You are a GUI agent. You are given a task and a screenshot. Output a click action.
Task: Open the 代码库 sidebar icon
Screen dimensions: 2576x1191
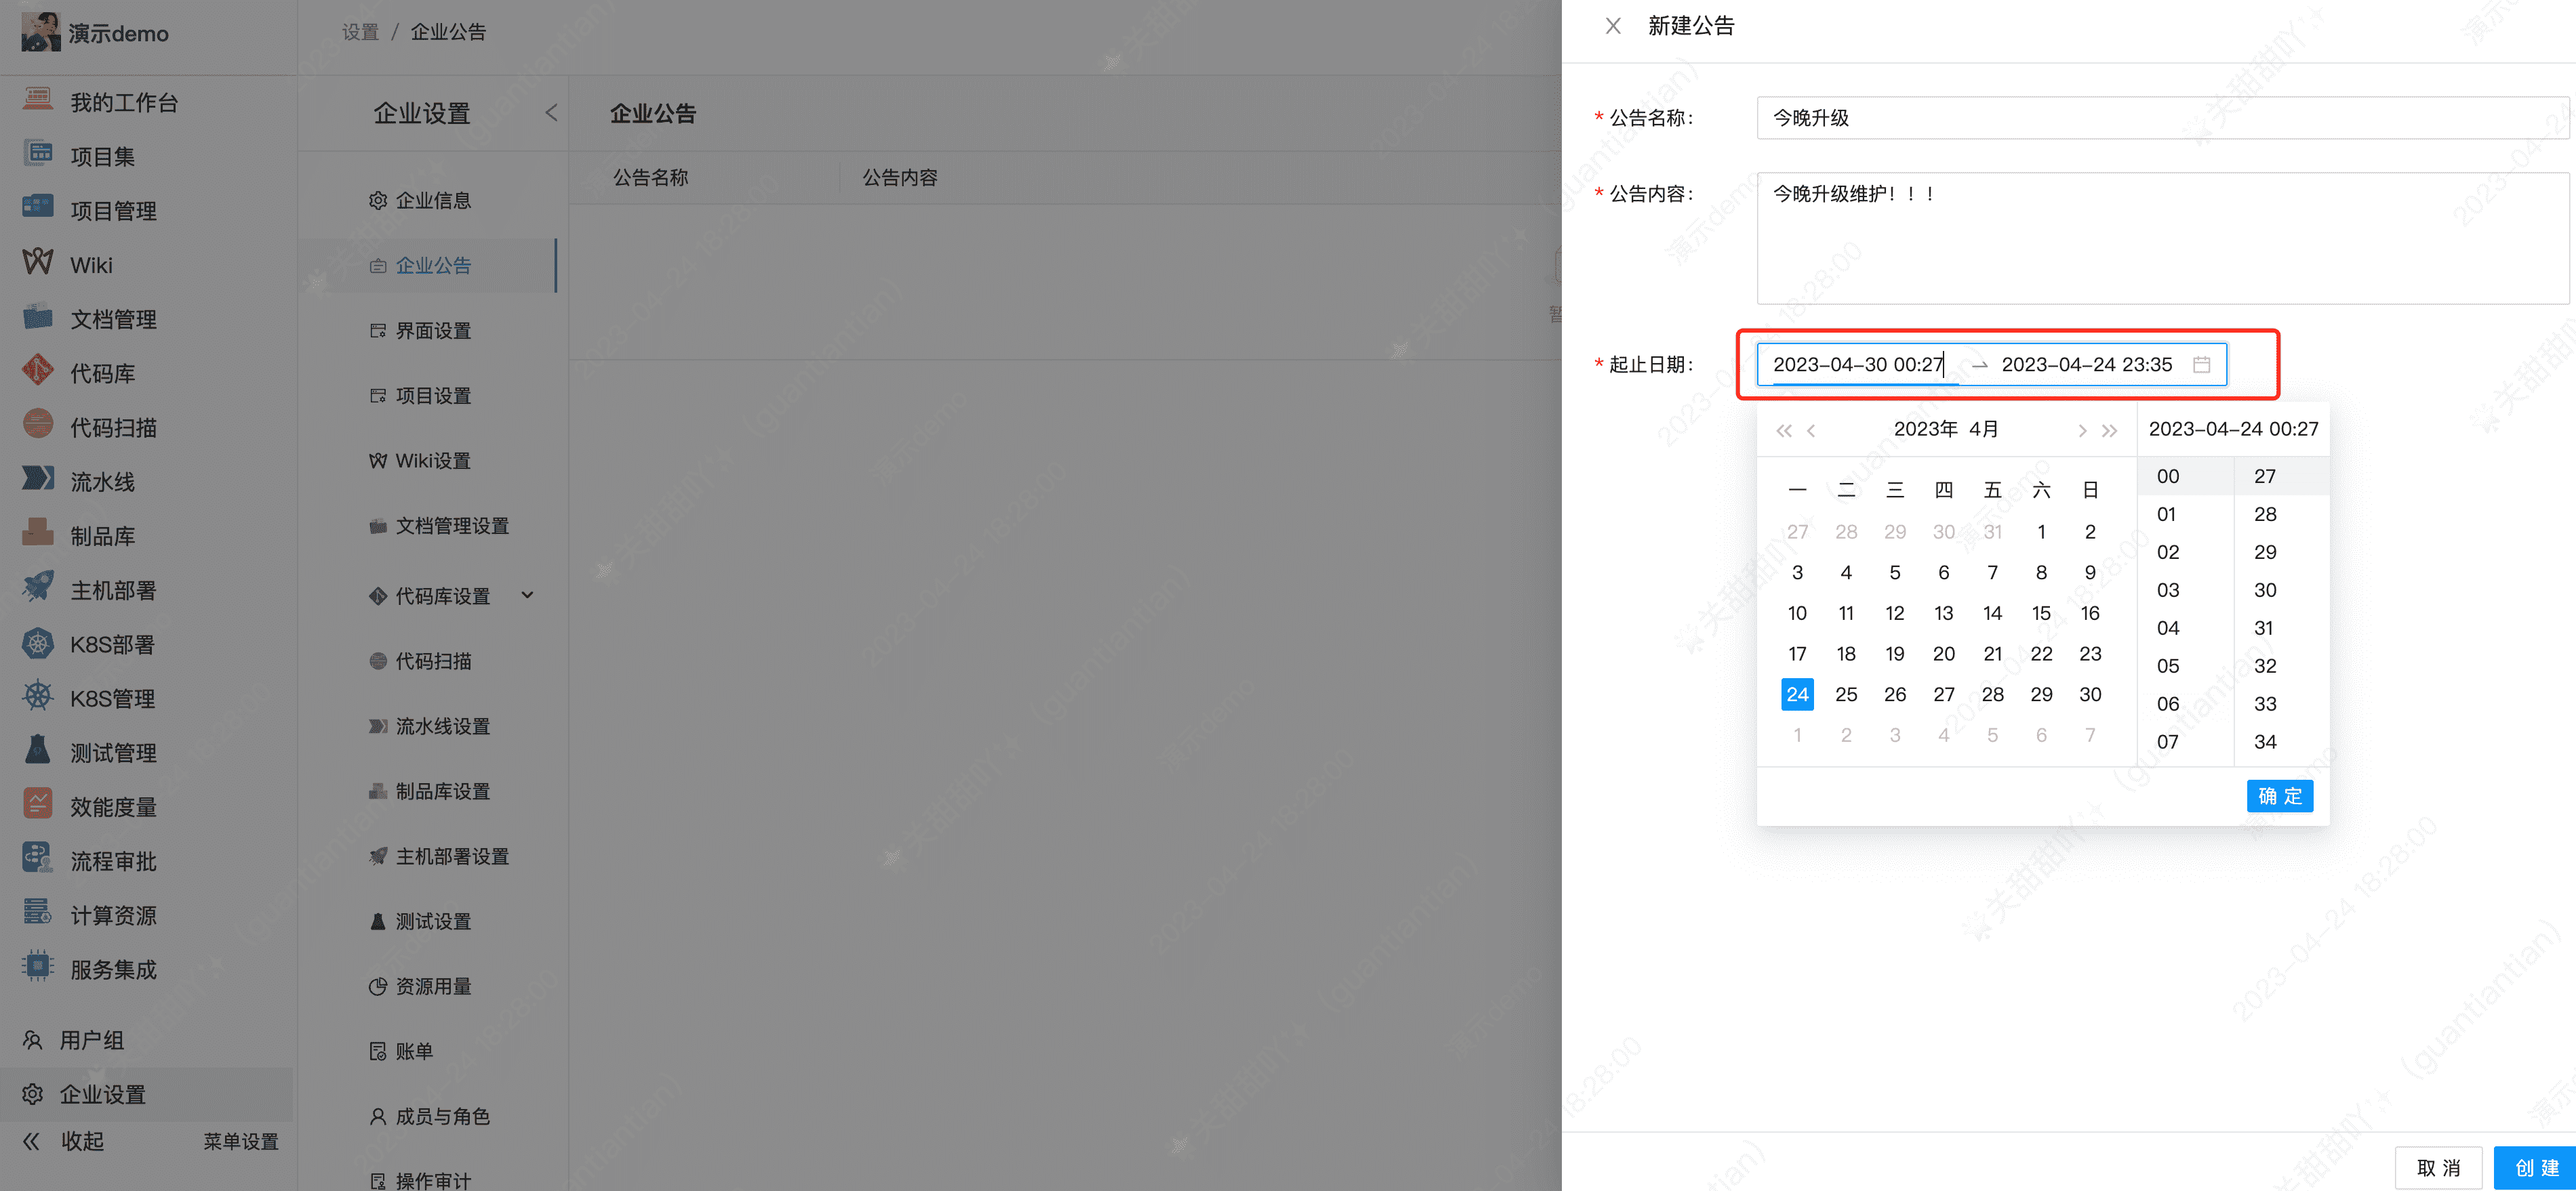pos(38,372)
